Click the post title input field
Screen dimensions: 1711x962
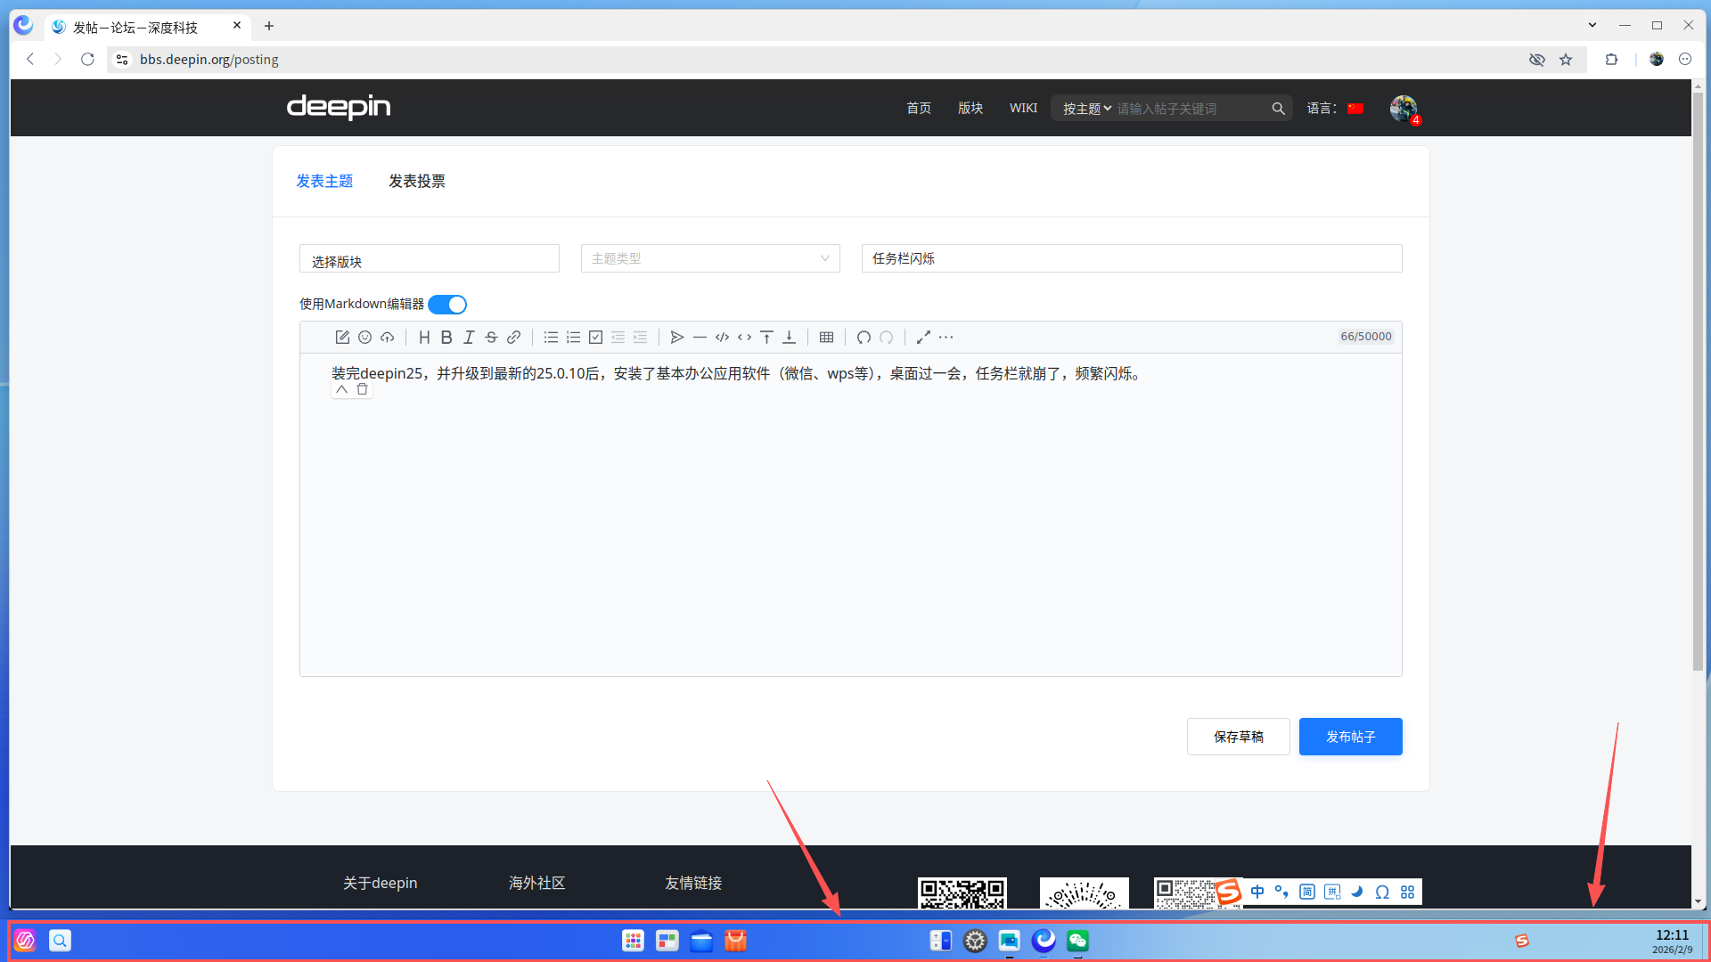1132,258
